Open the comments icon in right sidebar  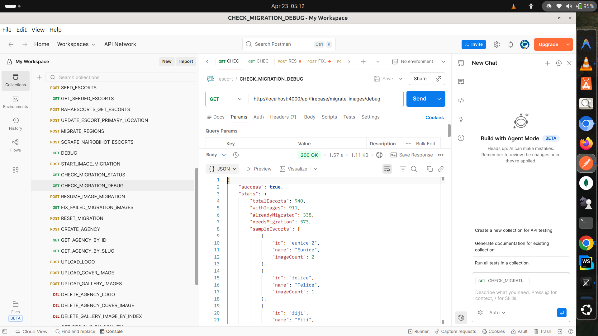click(461, 82)
